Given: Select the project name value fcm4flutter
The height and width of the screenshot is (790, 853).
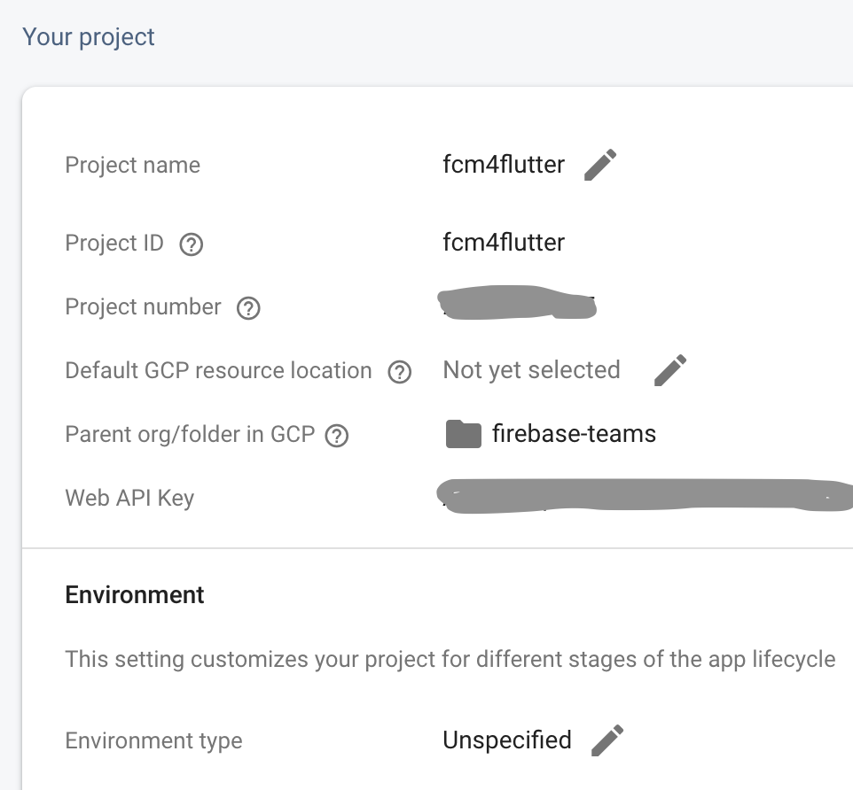Looking at the screenshot, I should coord(504,164).
